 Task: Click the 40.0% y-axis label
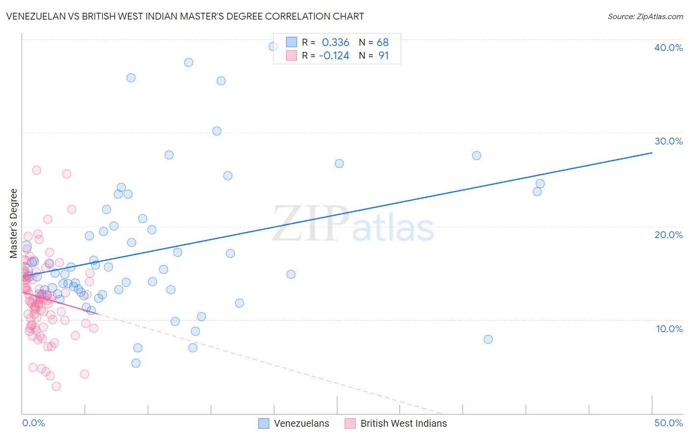pyautogui.click(x=668, y=48)
